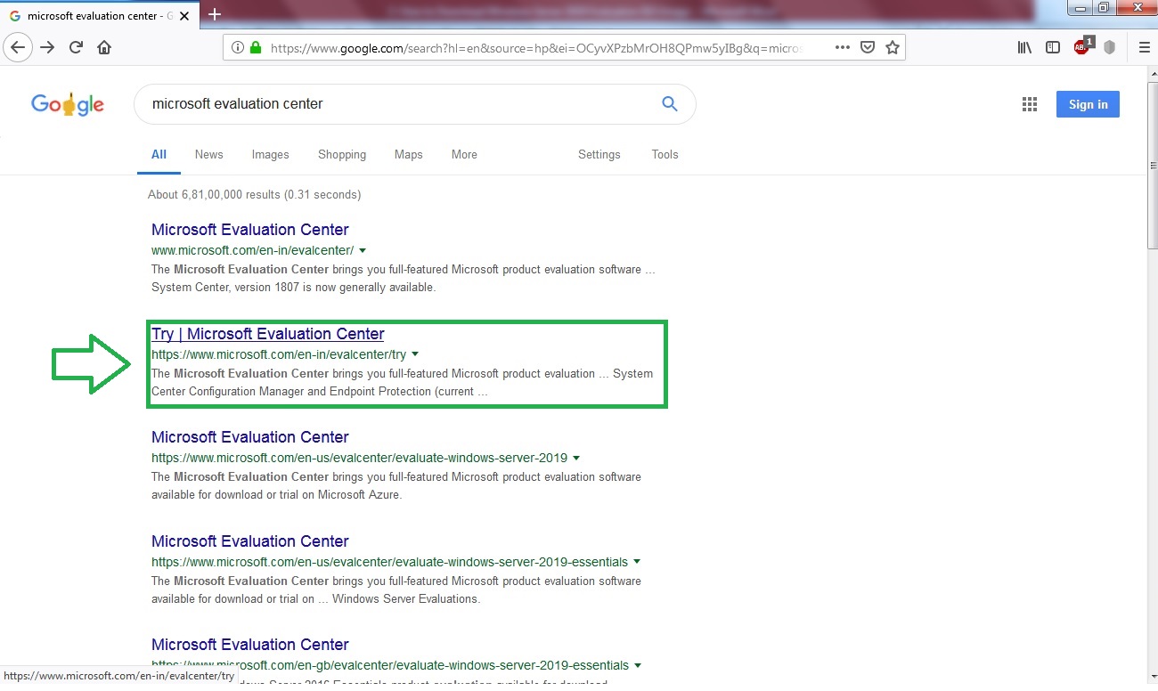Open Try | Microsoft Evaluation Center link

(x=267, y=334)
